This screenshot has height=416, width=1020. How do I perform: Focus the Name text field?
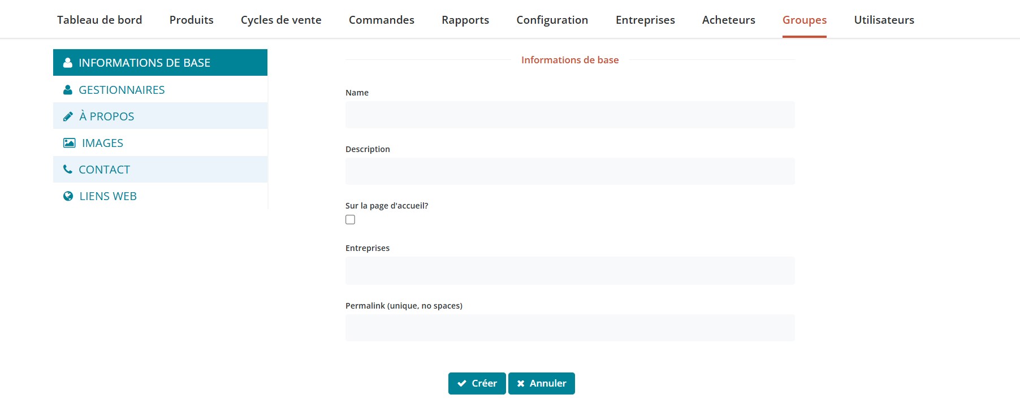pos(569,115)
